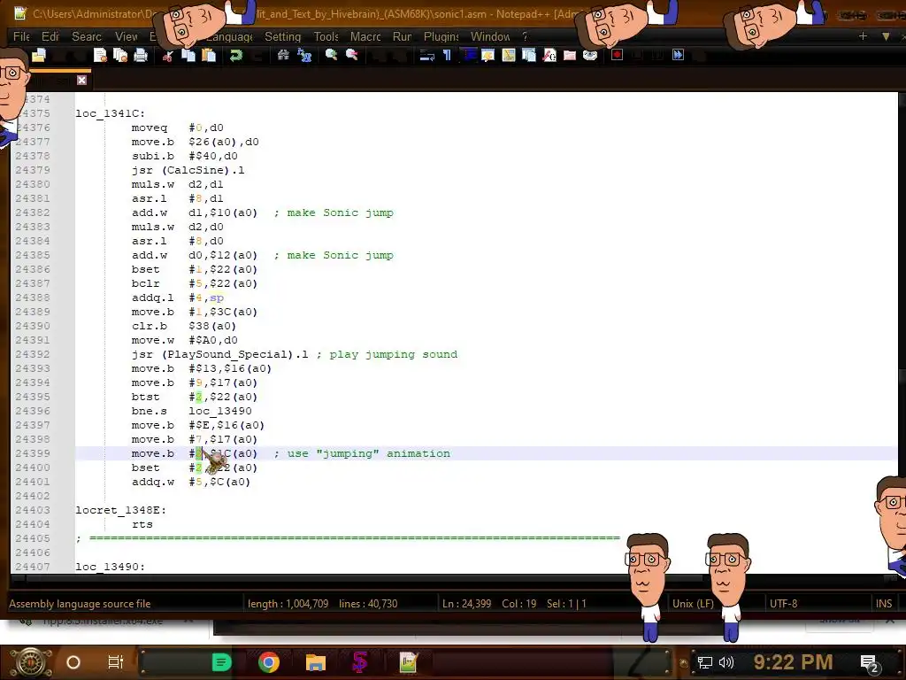Click 'Assembly language source file' status text
Image resolution: width=906 pixels, height=680 pixels.
pos(80,604)
